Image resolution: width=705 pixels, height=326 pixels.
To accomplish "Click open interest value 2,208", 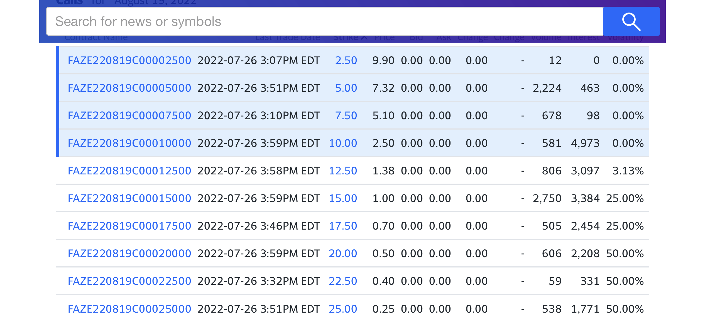I will click(585, 254).
